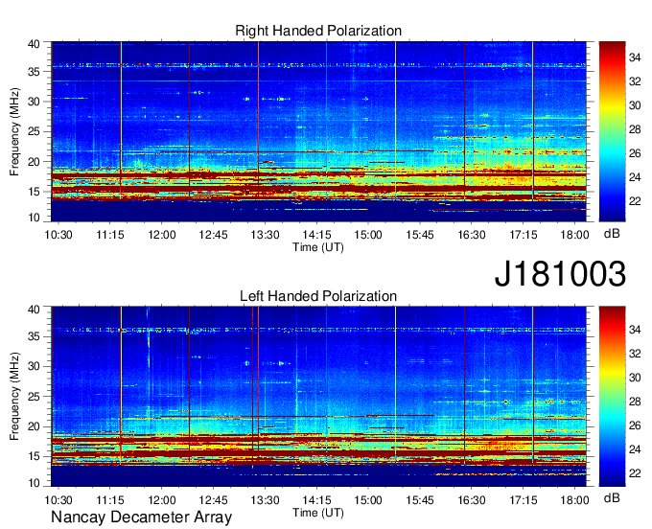Click the "17:15" time tick of Left Handed plot
The width and height of the screenshot is (652, 529).
524,500
